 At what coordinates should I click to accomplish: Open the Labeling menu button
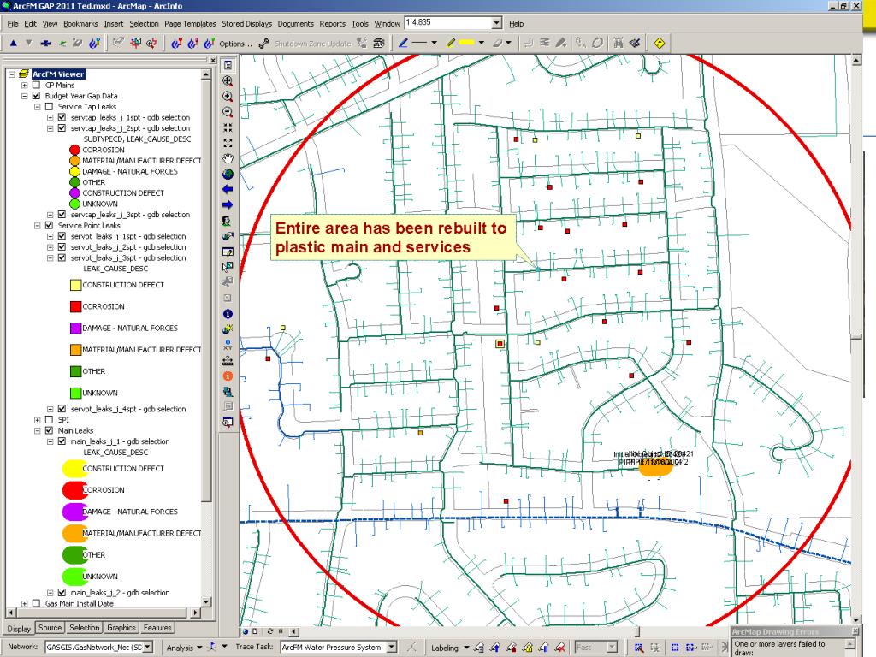(449, 648)
